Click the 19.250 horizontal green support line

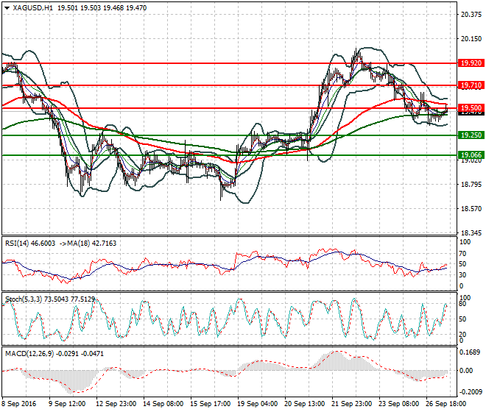(229, 135)
